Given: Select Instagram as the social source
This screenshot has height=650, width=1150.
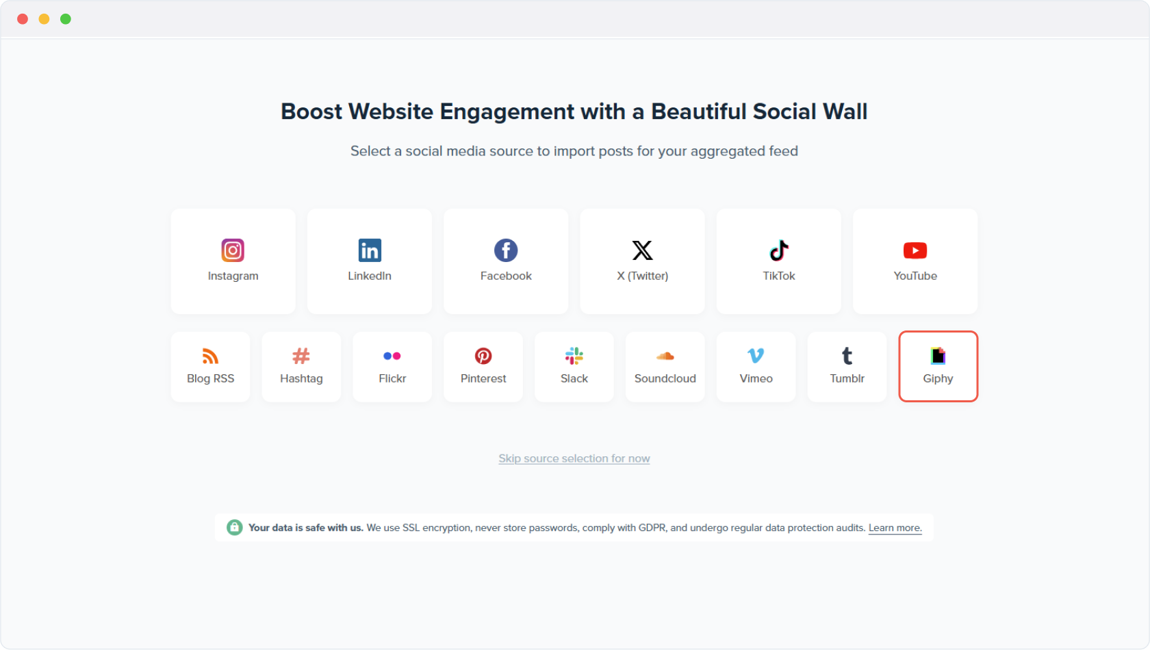Looking at the screenshot, I should coord(233,261).
